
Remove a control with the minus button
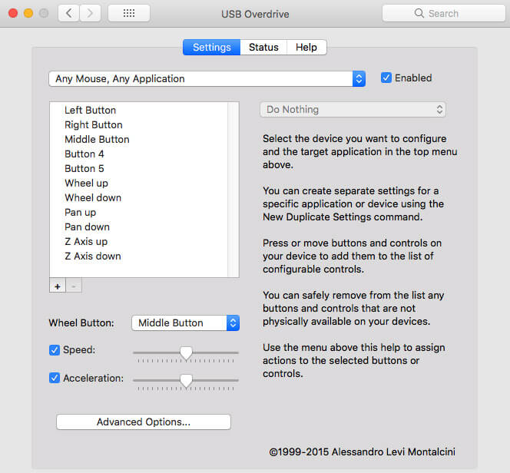point(74,286)
